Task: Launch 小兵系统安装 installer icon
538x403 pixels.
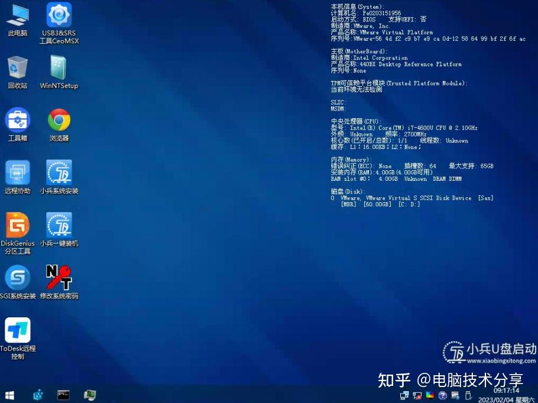Action: [x=59, y=177]
